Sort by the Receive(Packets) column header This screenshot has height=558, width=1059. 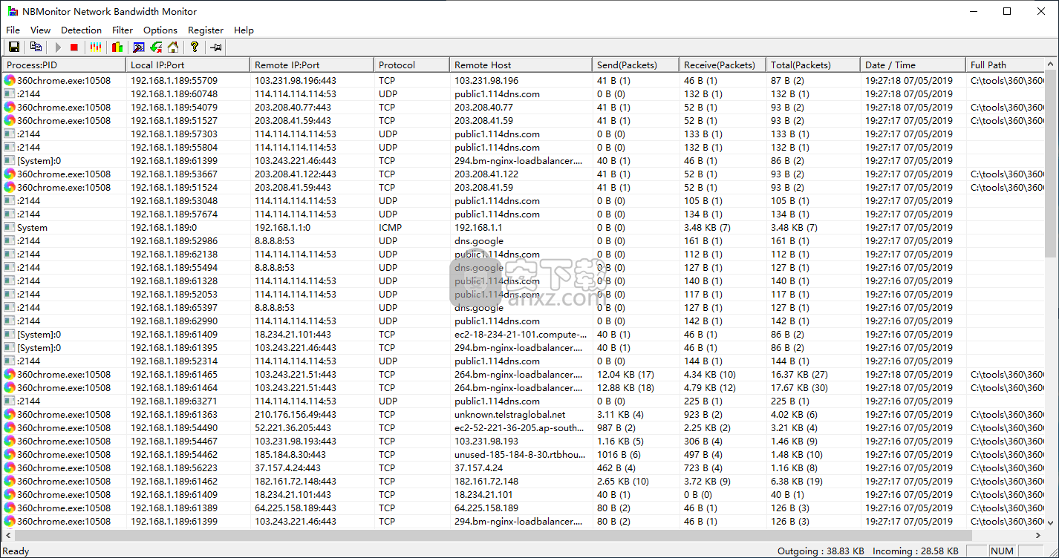722,65
